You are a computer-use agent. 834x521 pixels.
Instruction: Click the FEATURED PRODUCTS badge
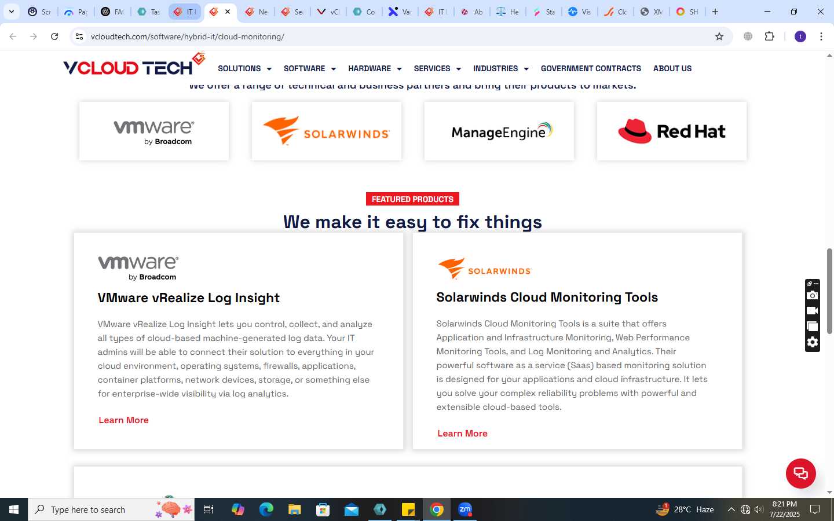[412, 199]
